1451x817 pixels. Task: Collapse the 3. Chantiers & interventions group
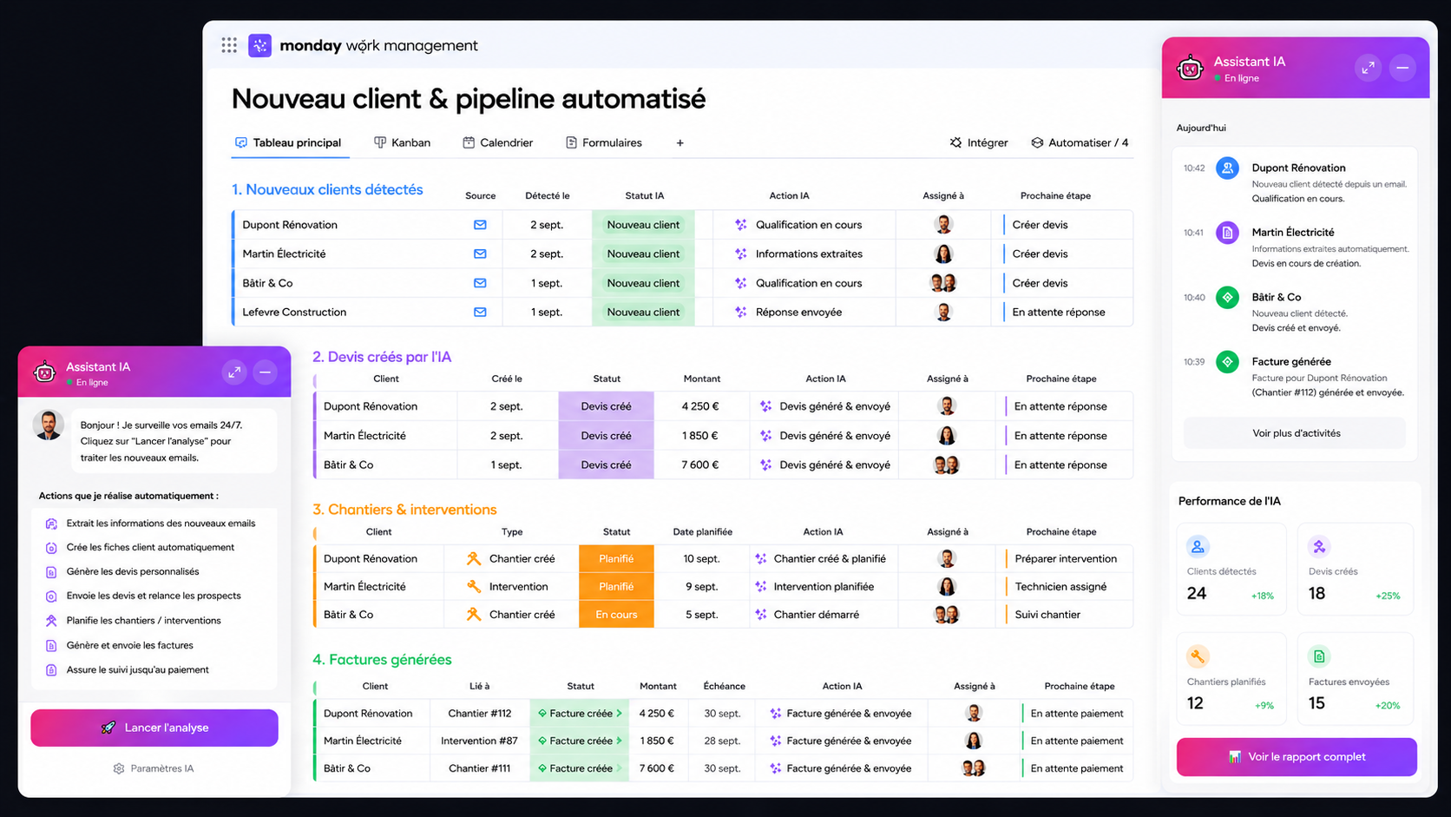(x=404, y=510)
